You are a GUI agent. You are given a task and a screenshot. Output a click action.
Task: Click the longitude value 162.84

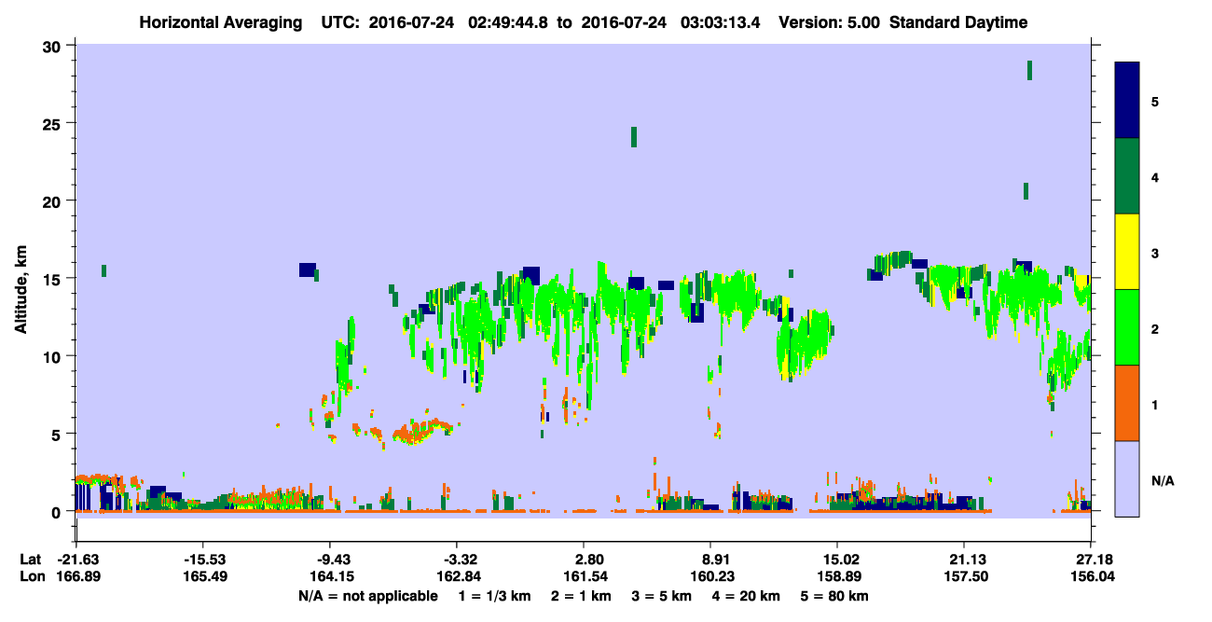(x=459, y=576)
